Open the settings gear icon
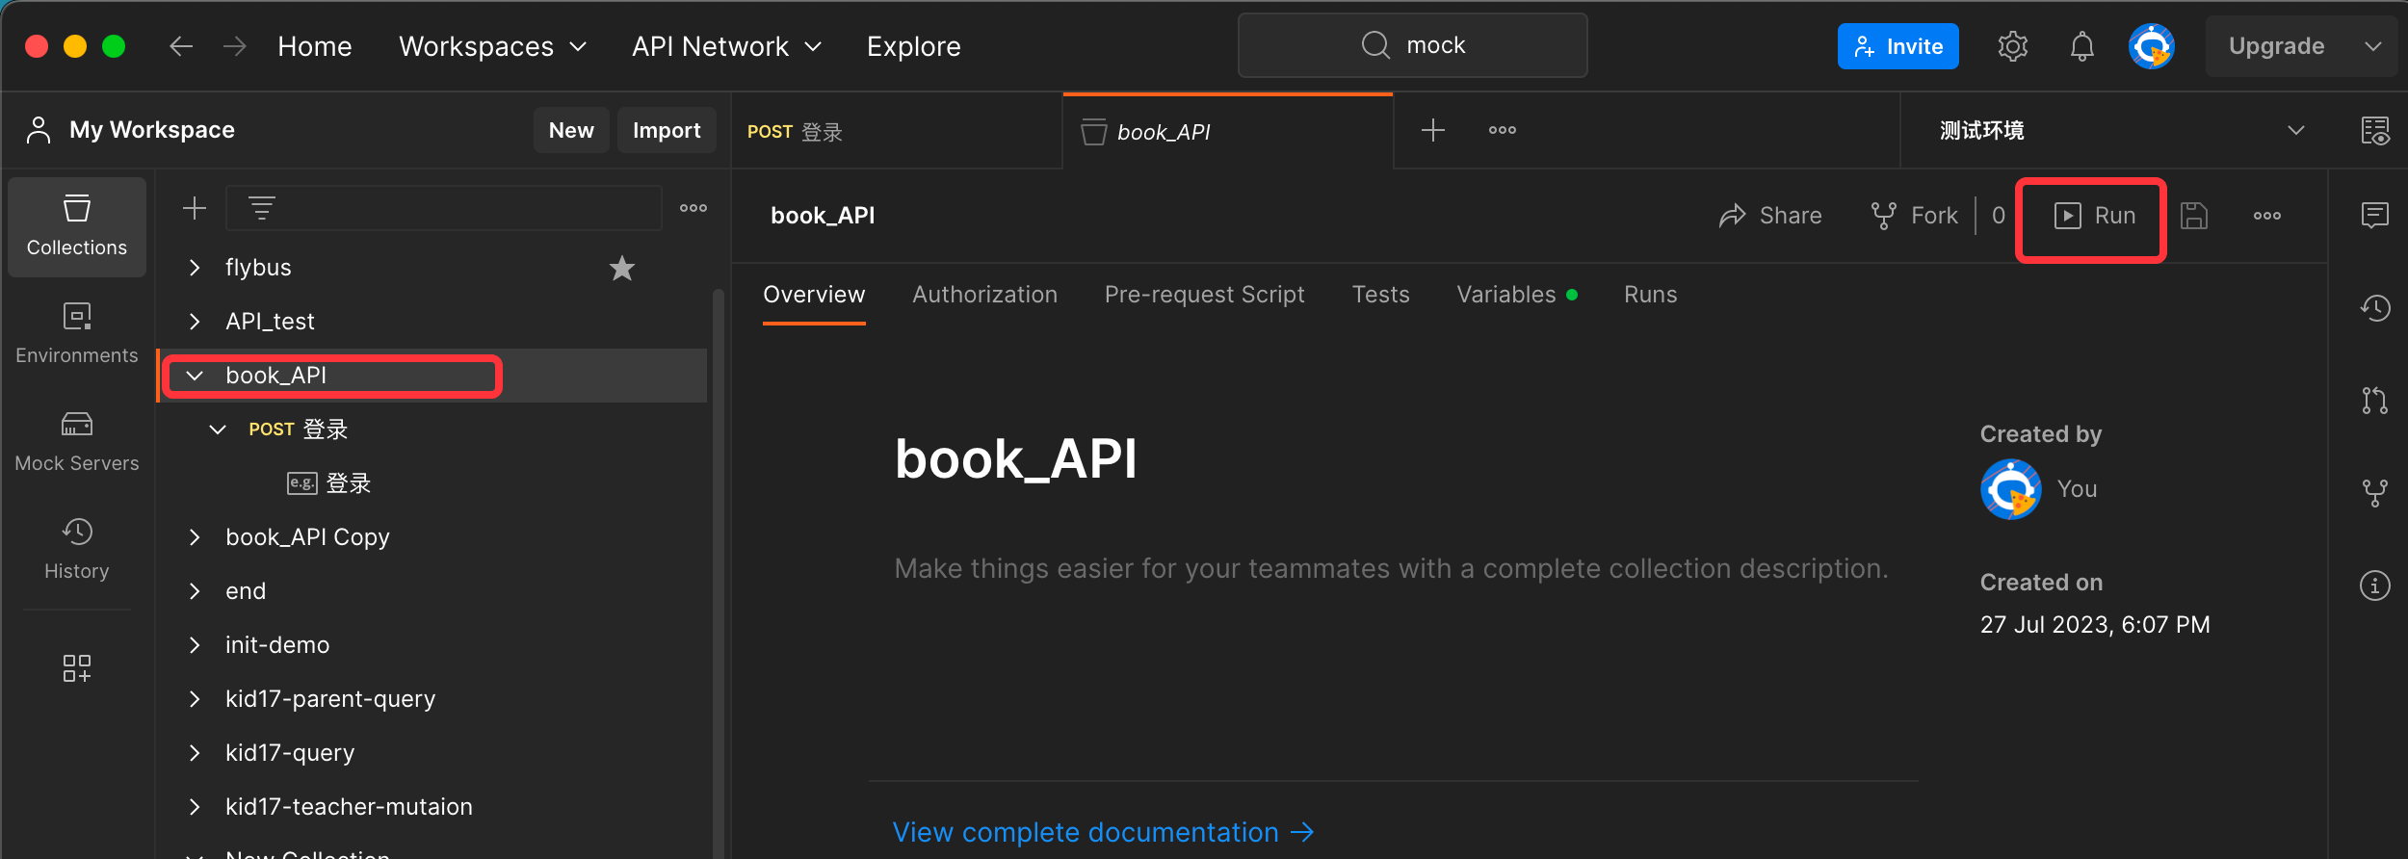The image size is (2408, 859). coord(2012,46)
